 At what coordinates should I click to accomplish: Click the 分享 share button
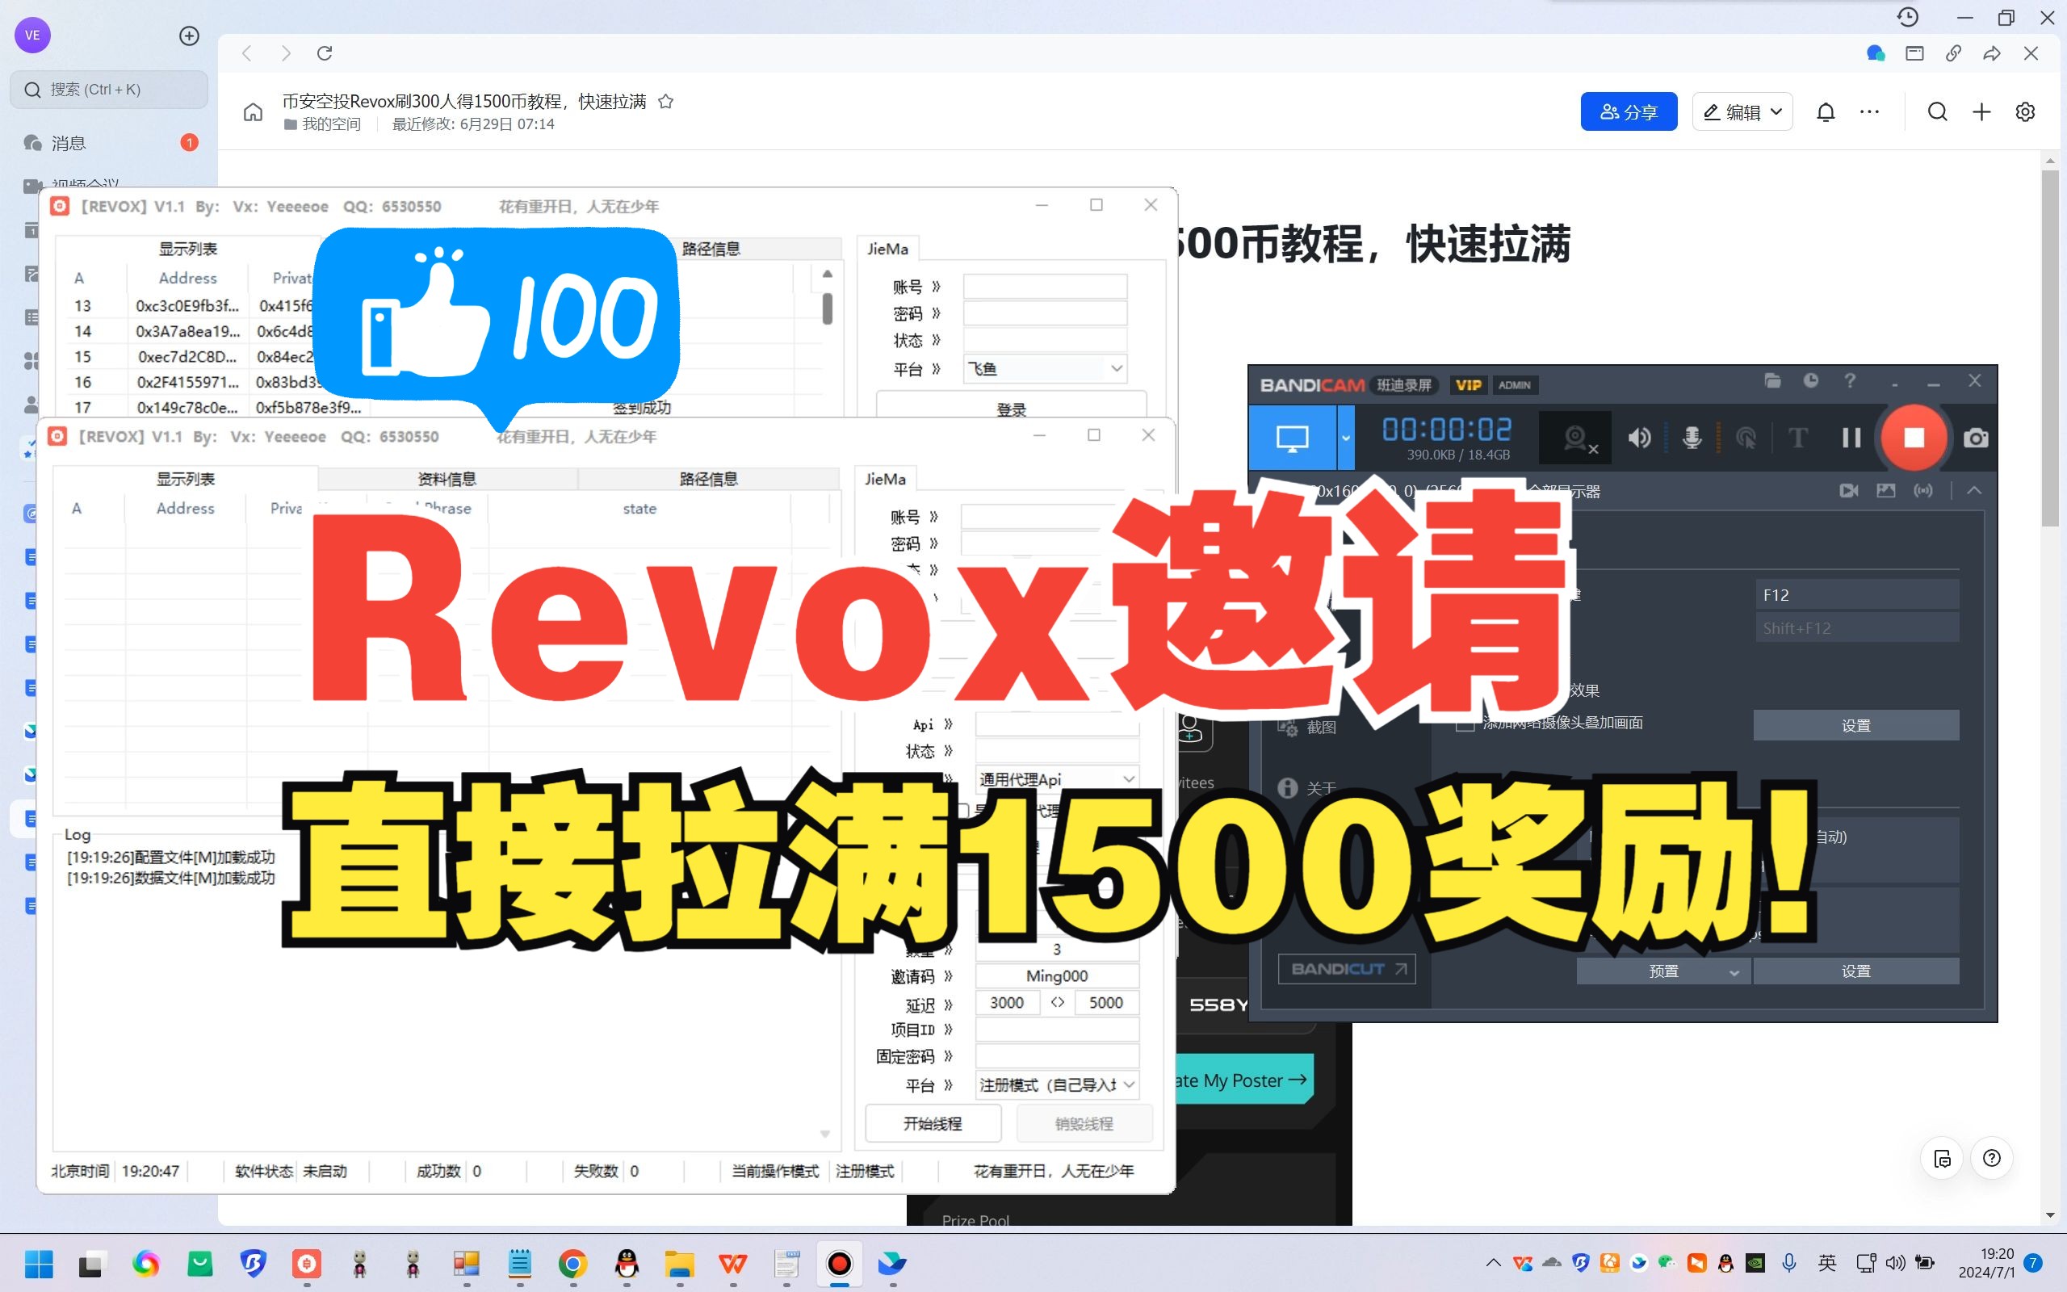tap(1629, 112)
